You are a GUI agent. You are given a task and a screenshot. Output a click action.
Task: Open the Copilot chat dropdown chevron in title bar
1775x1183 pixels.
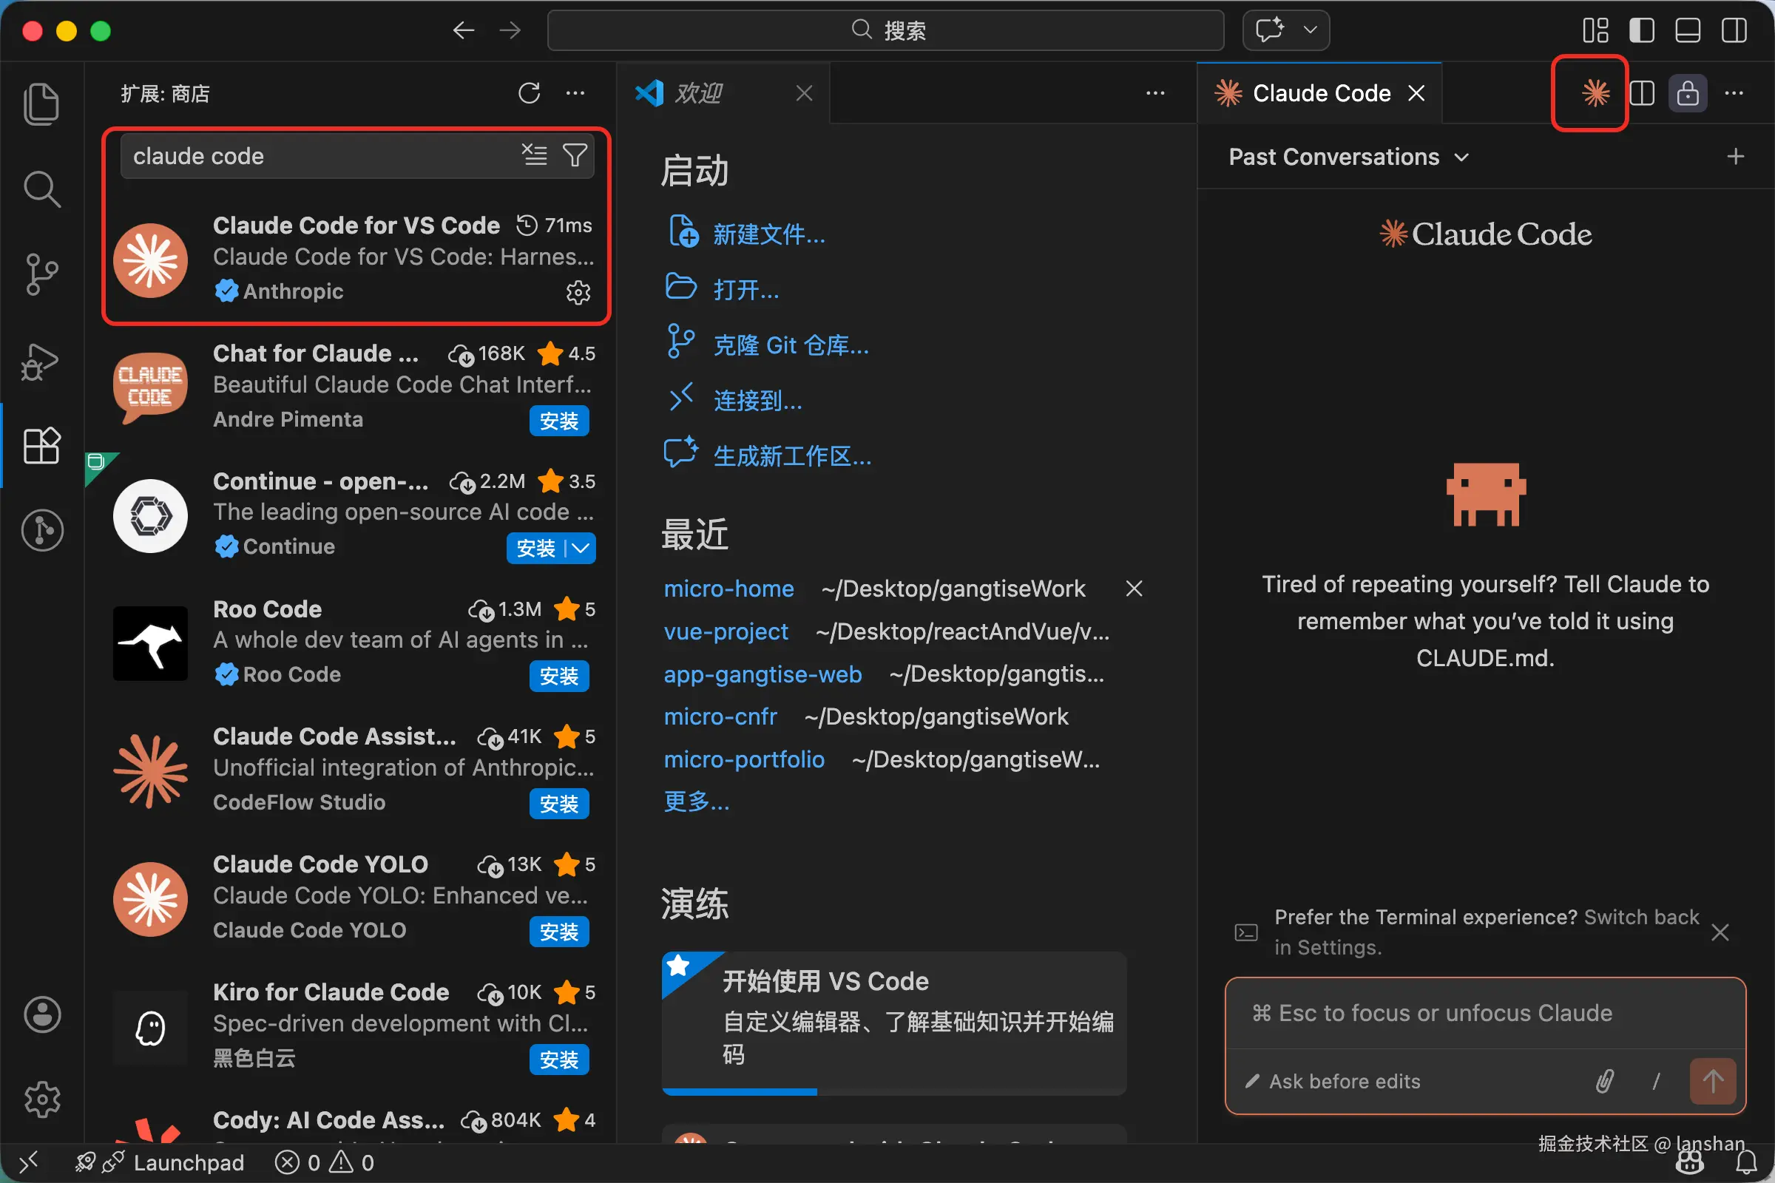click(1311, 30)
